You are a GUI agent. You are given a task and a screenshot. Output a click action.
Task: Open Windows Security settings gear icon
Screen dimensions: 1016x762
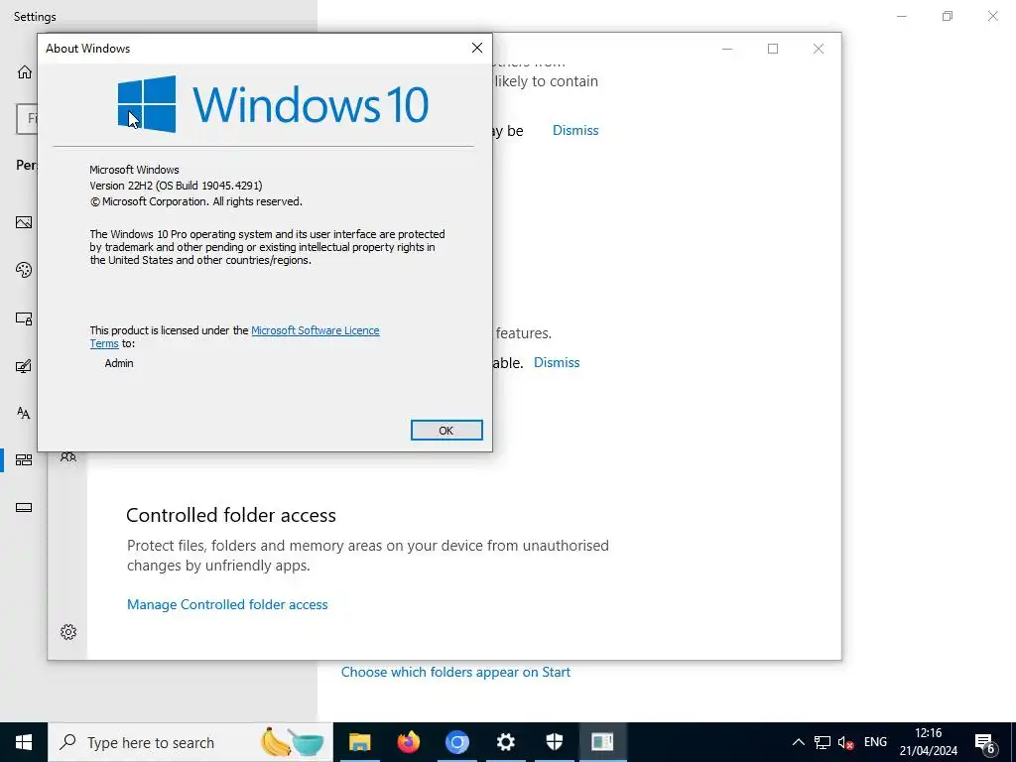tap(68, 632)
